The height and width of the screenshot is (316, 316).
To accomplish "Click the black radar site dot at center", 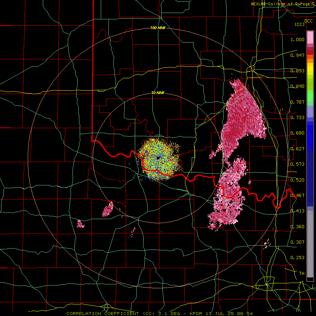I will click(158, 158).
